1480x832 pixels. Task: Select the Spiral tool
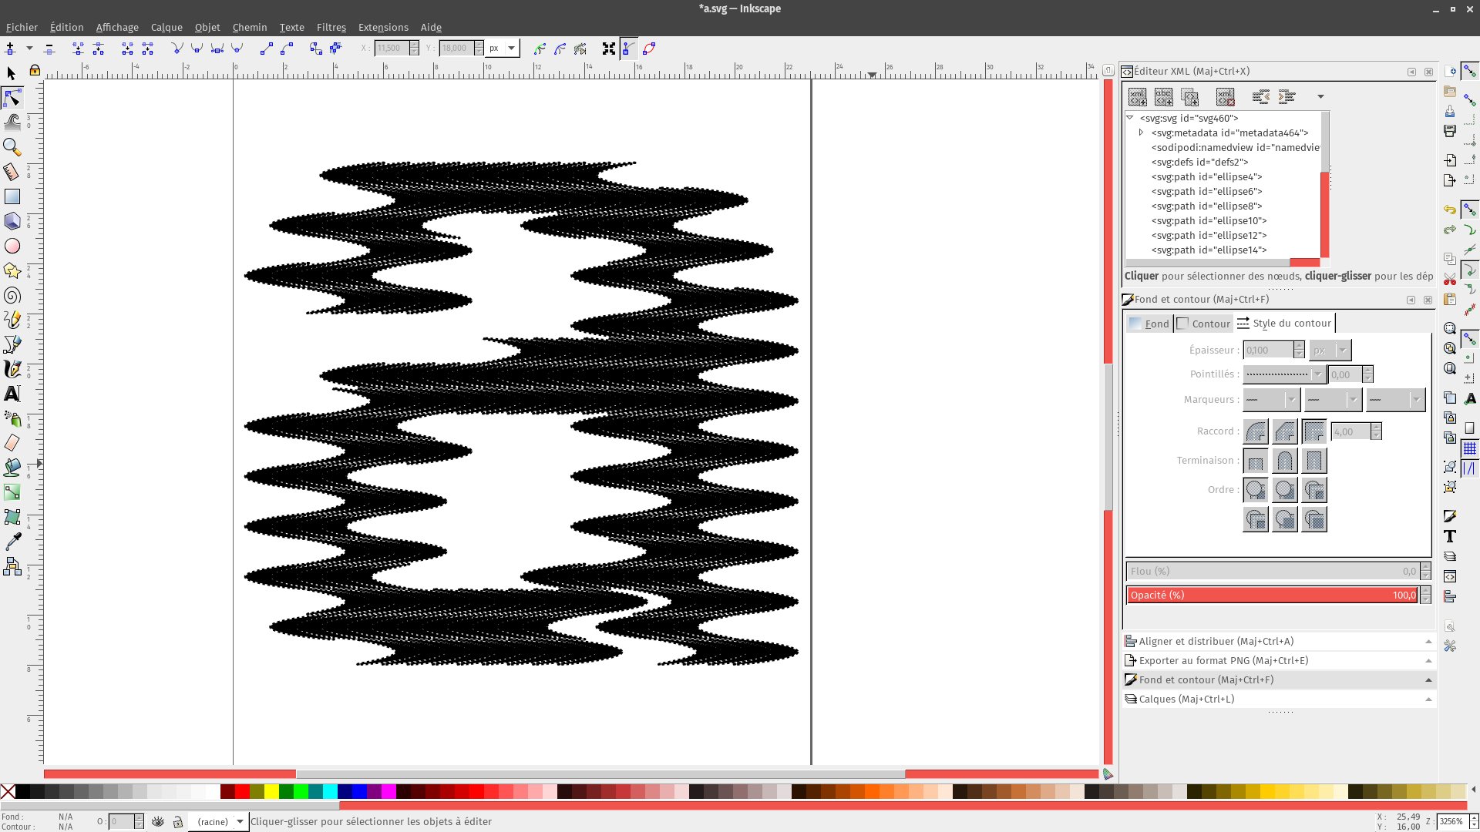coord(12,296)
